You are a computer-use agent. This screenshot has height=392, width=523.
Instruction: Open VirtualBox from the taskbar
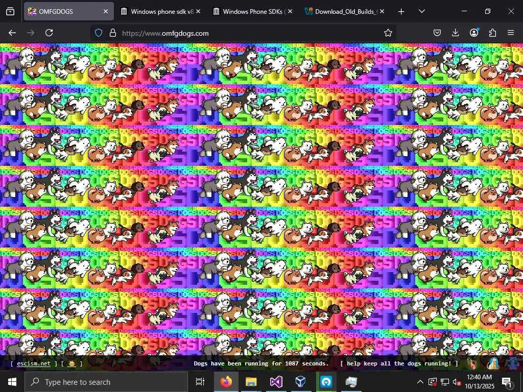pyautogui.click(x=301, y=382)
